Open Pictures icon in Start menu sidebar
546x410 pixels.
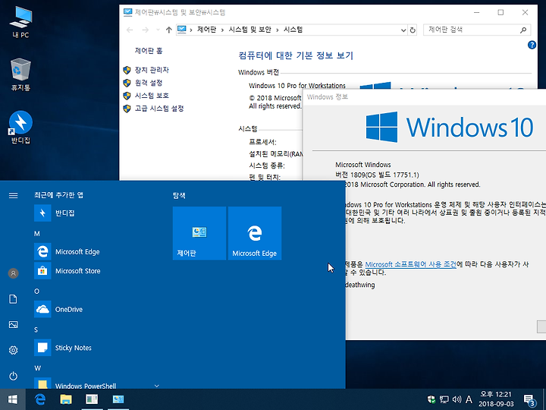point(13,325)
